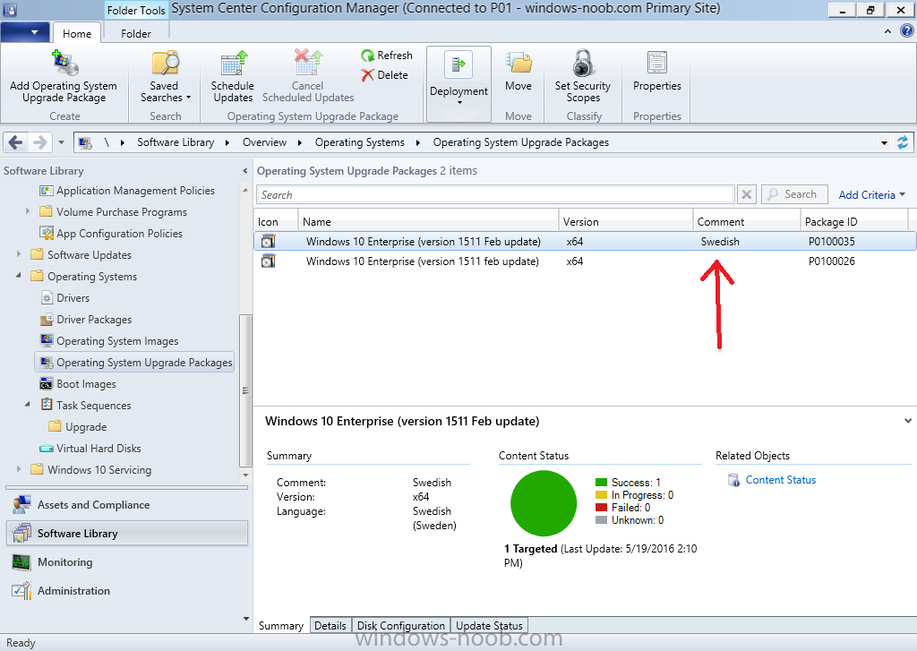Expand Volume Purchase Programs node

pos(28,211)
